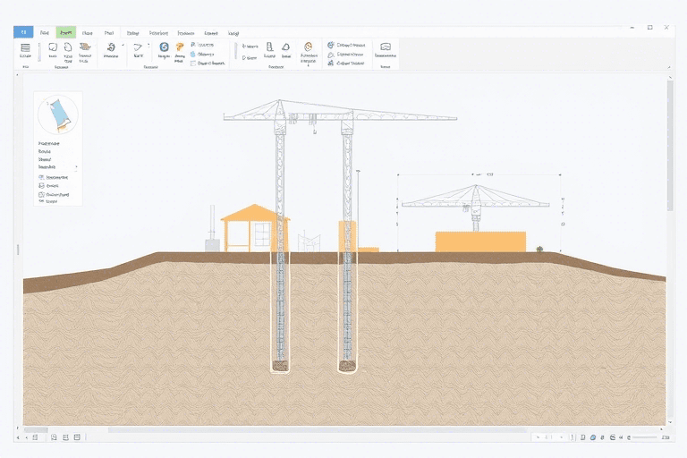The width and height of the screenshot is (687, 458).
Task: Select the cone-shaped triangle icon in the ribbon
Action: point(285,47)
